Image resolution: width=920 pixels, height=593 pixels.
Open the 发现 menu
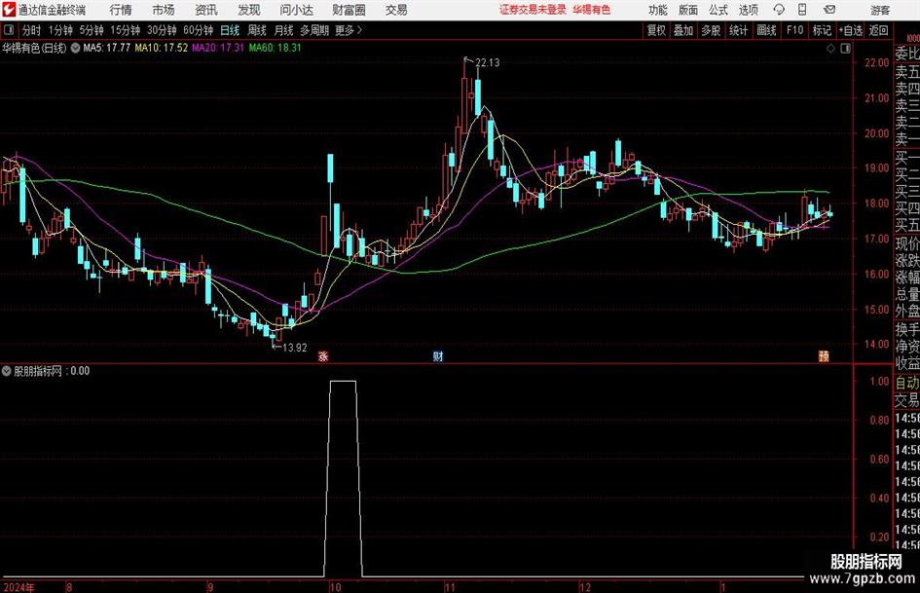pyautogui.click(x=249, y=10)
